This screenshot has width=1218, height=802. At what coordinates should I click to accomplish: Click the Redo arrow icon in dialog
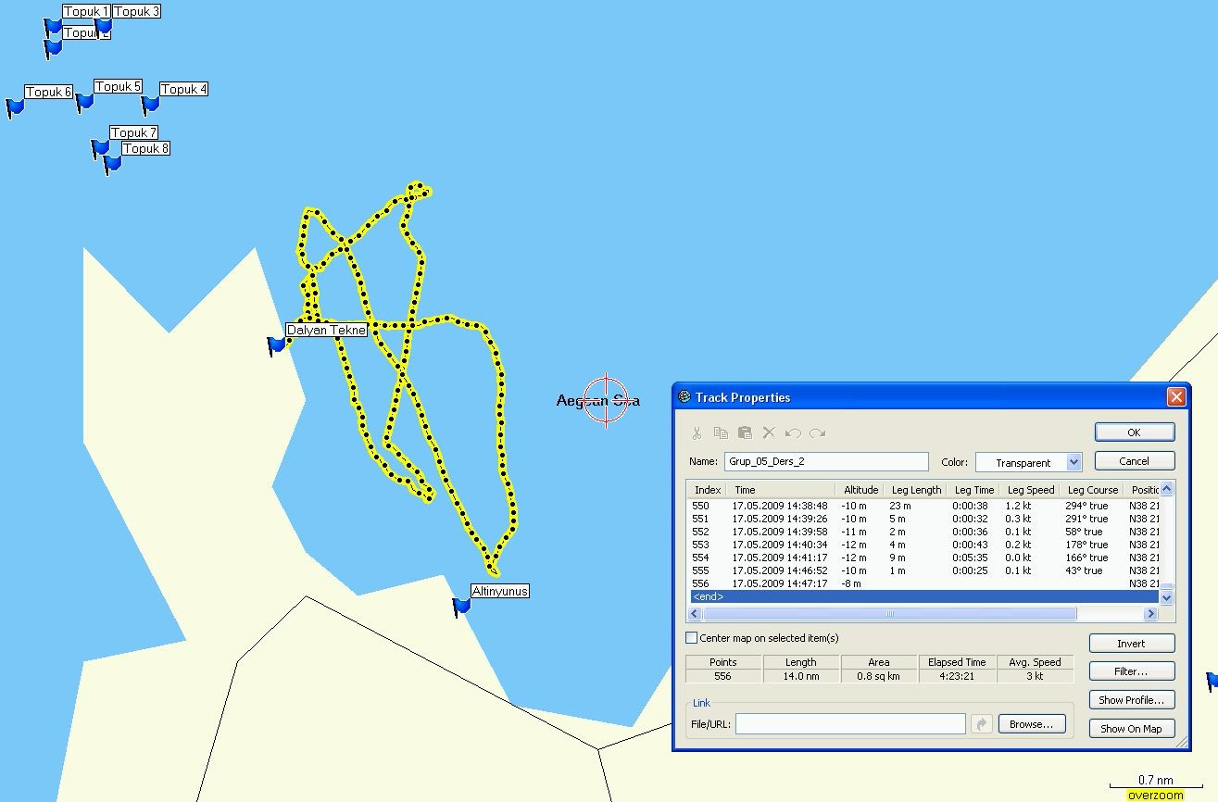817,432
